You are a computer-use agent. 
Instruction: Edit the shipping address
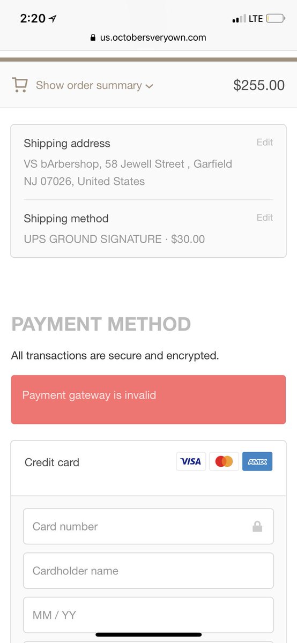265,143
